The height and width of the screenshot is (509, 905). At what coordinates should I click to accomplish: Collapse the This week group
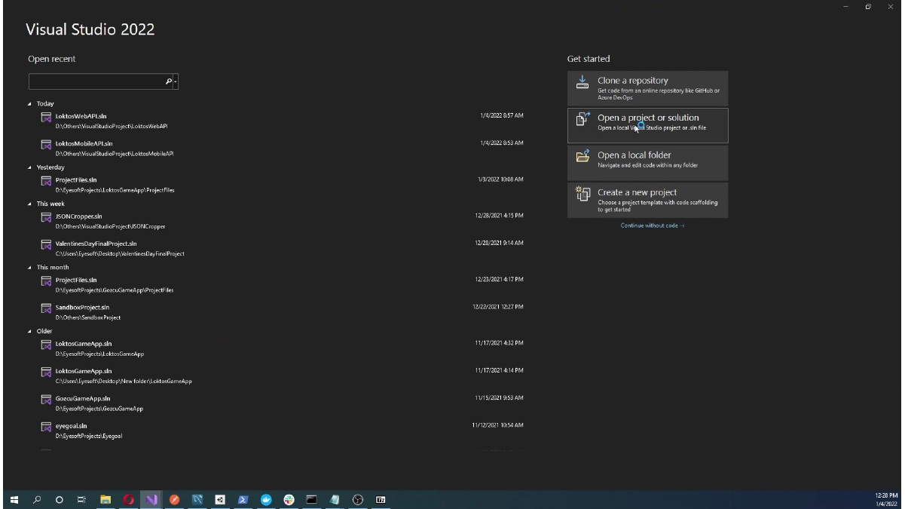[29, 204]
